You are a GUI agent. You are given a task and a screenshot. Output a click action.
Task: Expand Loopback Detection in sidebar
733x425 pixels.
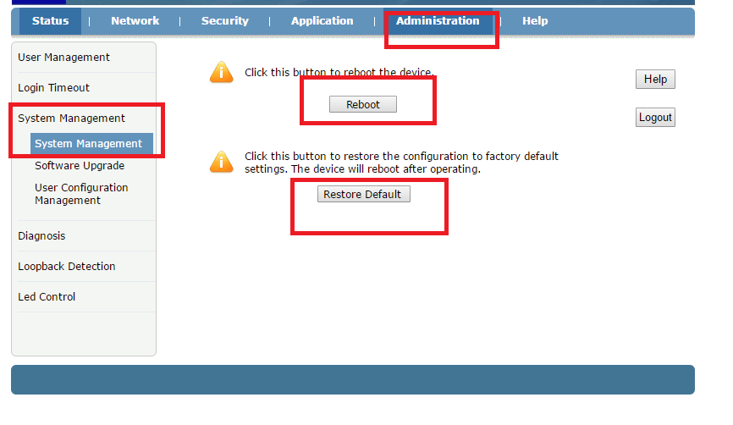(x=66, y=267)
